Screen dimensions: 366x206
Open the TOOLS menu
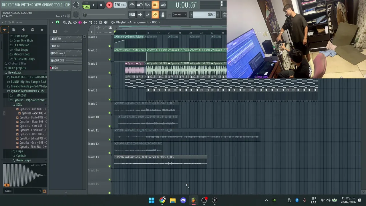tap(58, 5)
